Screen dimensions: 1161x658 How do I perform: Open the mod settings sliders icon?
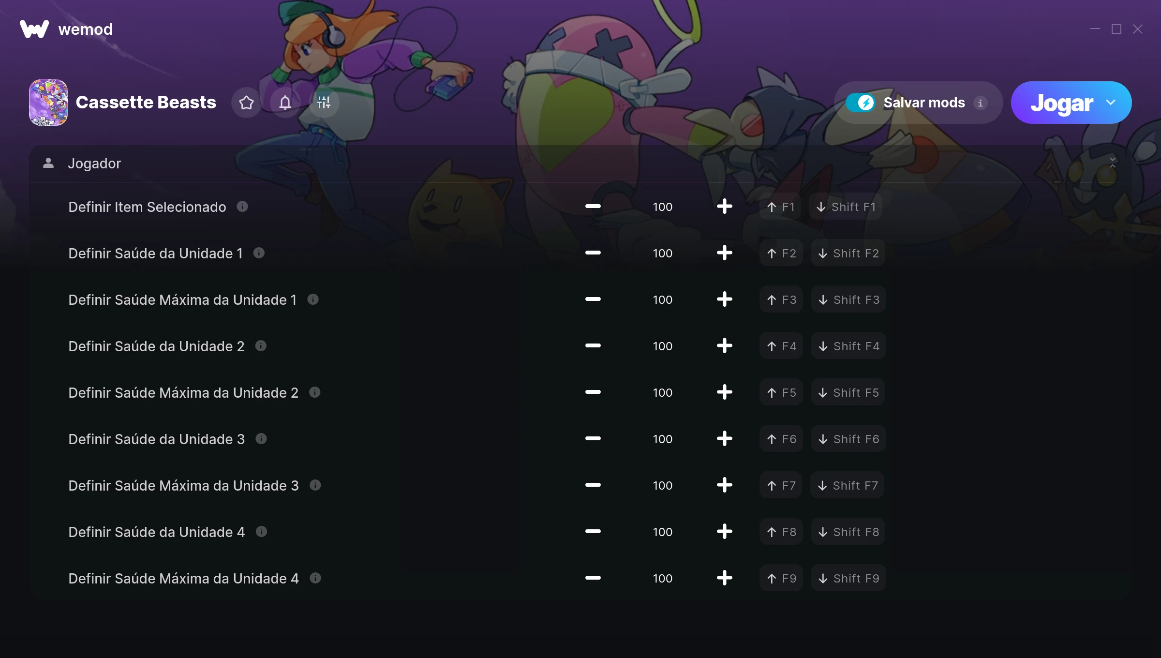coord(324,103)
